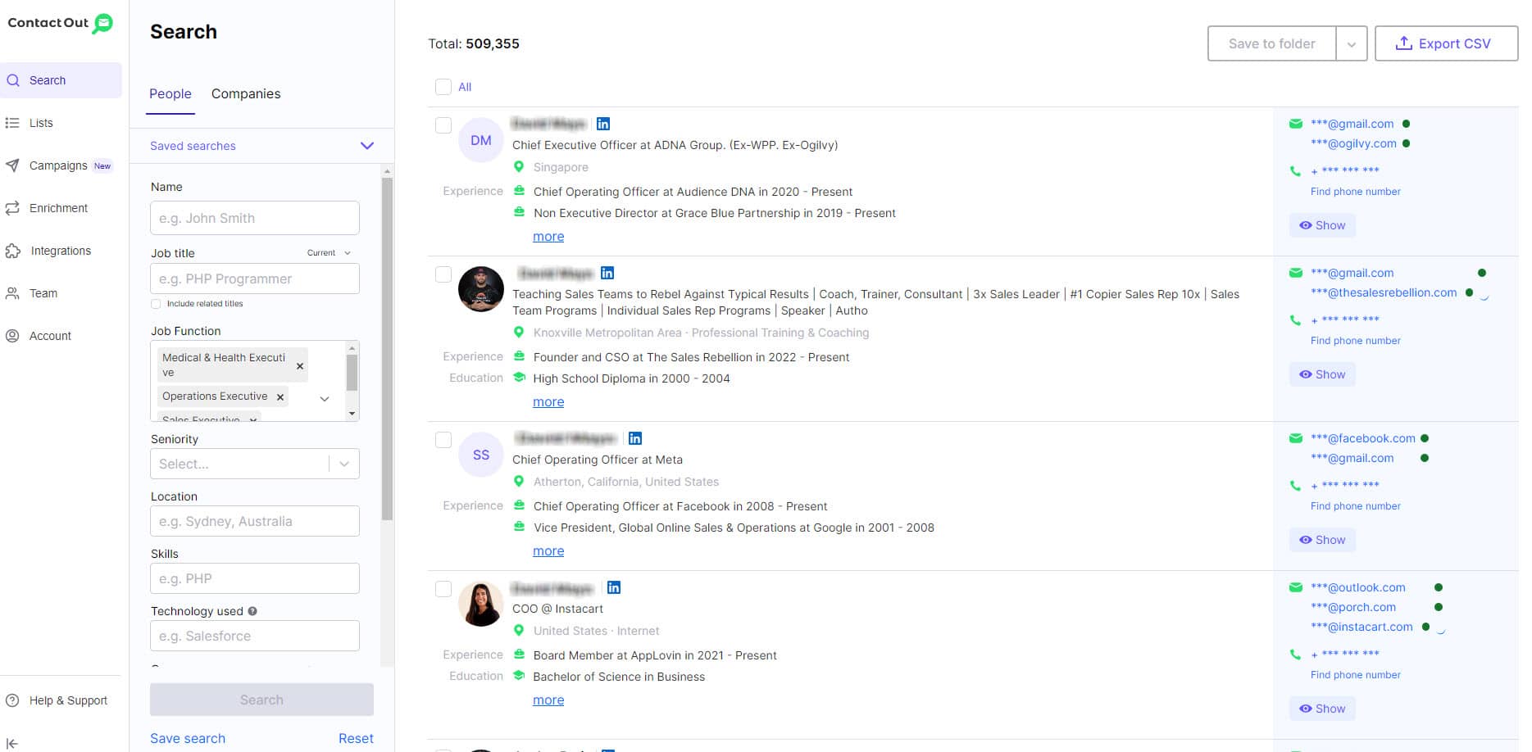
Task: Click the Account user icon
Action: pos(12,336)
